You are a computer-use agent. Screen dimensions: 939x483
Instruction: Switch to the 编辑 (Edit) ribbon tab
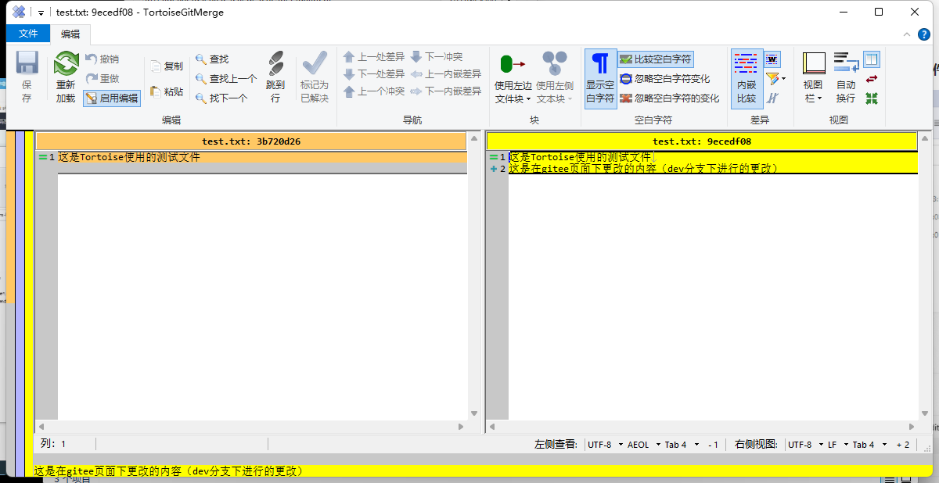70,34
